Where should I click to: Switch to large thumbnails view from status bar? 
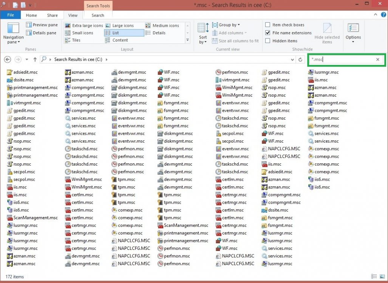coord(382,277)
